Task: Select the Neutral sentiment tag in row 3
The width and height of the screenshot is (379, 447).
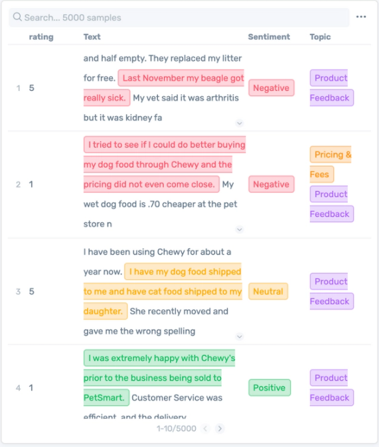Action: (268, 291)
